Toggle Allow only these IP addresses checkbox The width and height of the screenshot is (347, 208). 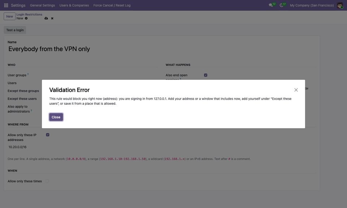click(x=48, y=135)
